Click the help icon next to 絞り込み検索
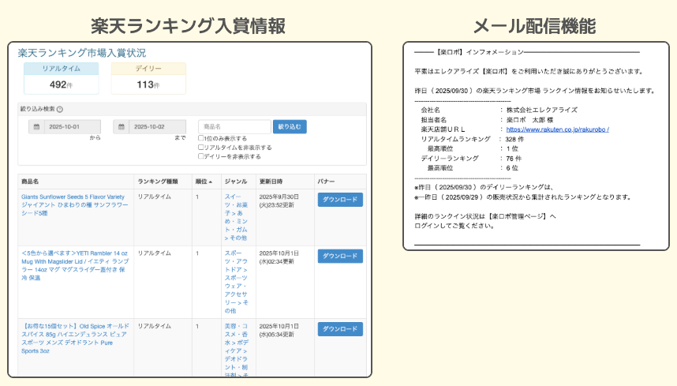This screenshot has height=386, width=677. tap(60, 110)
